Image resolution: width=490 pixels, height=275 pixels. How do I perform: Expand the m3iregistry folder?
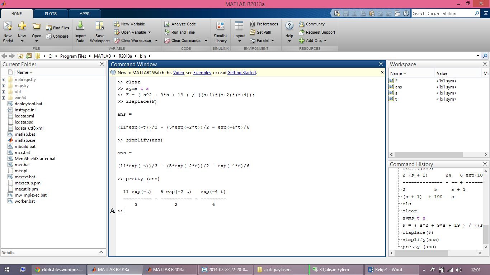3,79
